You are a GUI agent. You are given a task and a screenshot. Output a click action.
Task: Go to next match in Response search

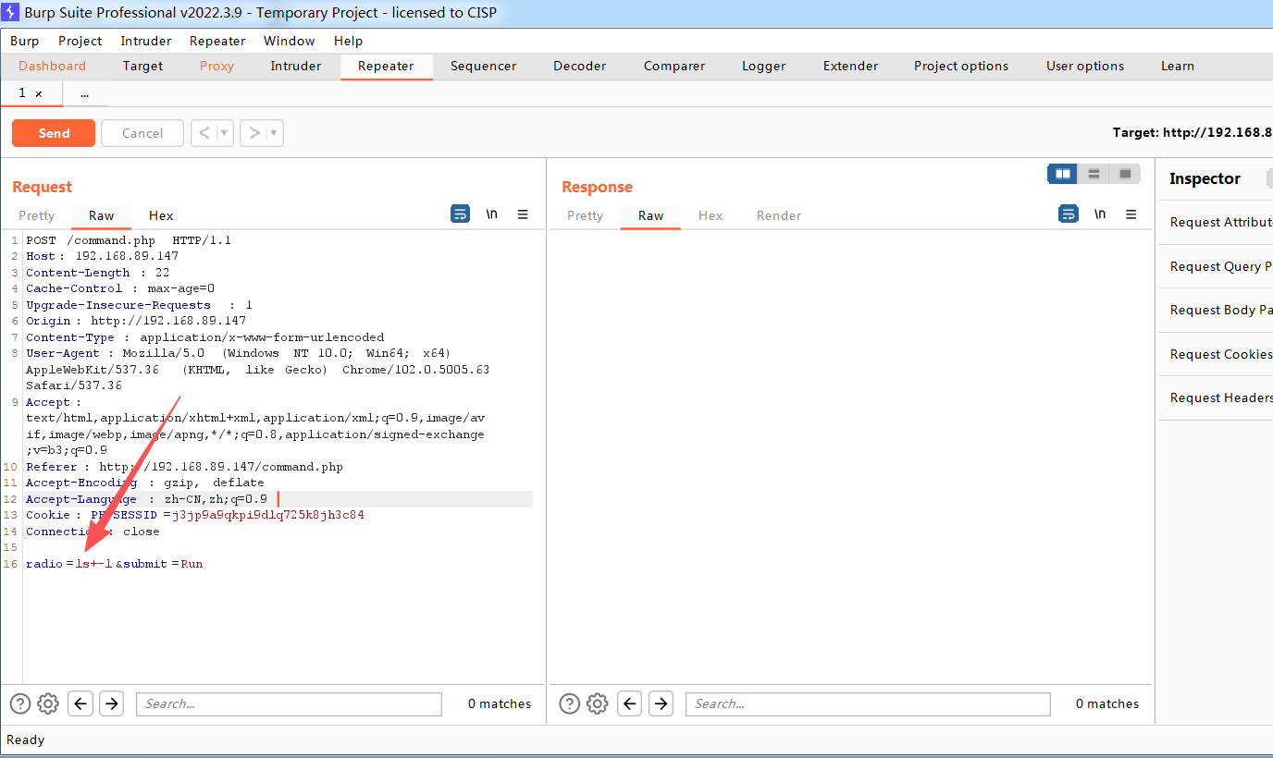[661, 703]
